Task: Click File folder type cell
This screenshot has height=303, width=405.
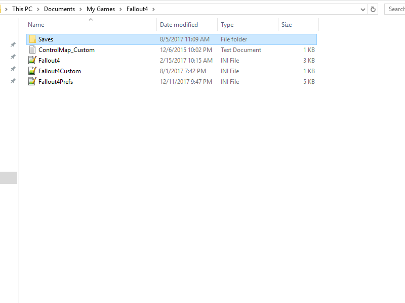Action: coord(234,39)
